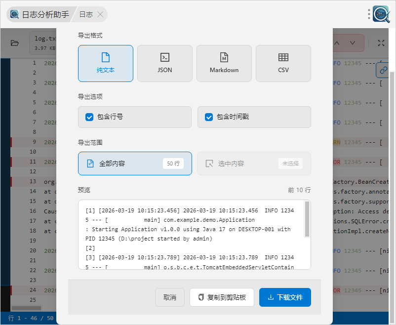Close the 日志 tab
The width and height of the screenshot is (396, 325).
[100, 14]
